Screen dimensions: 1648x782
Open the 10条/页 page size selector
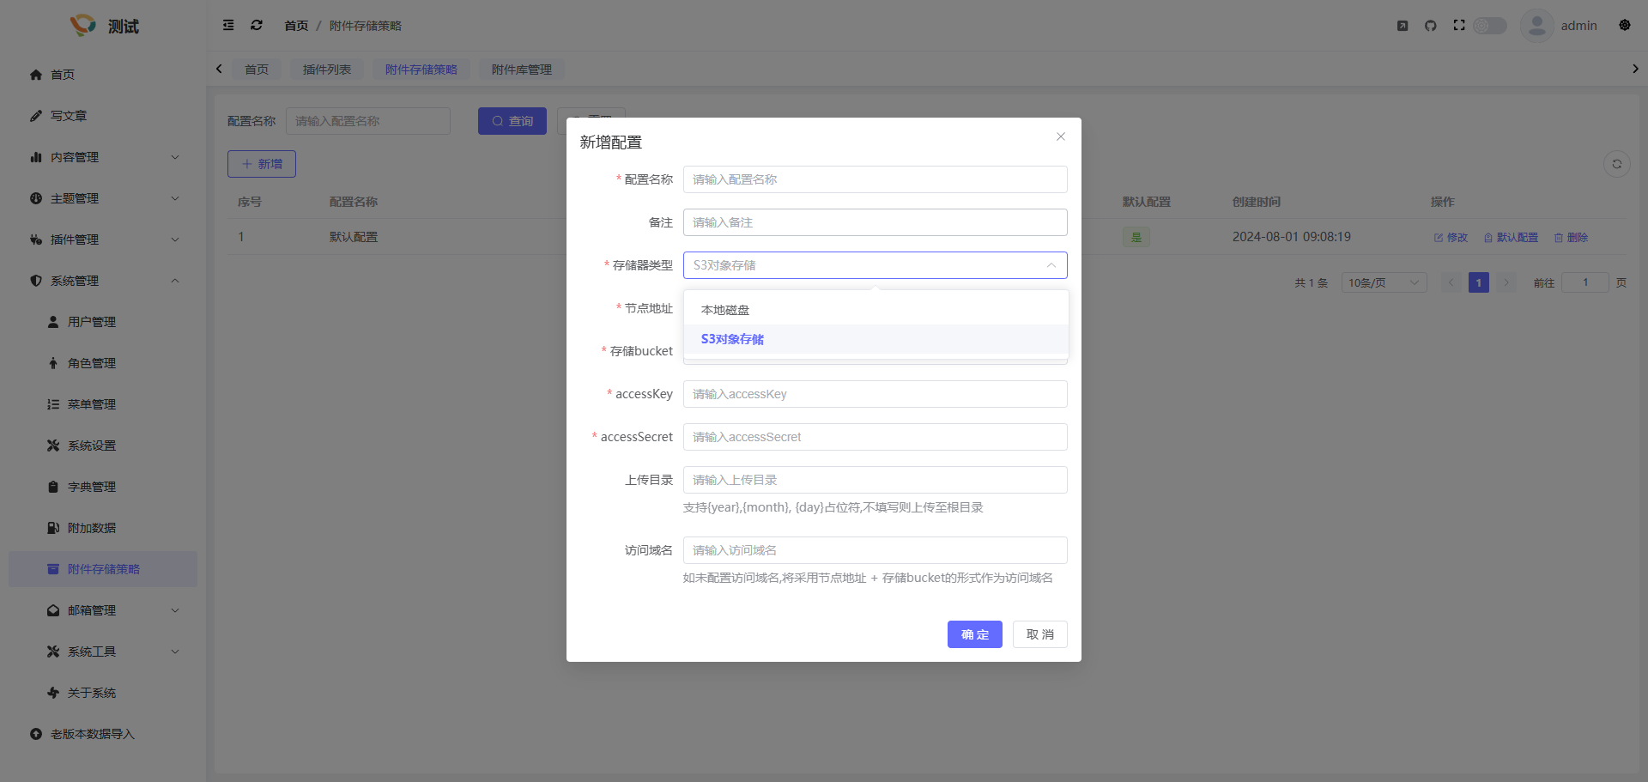coord(1383,282)
